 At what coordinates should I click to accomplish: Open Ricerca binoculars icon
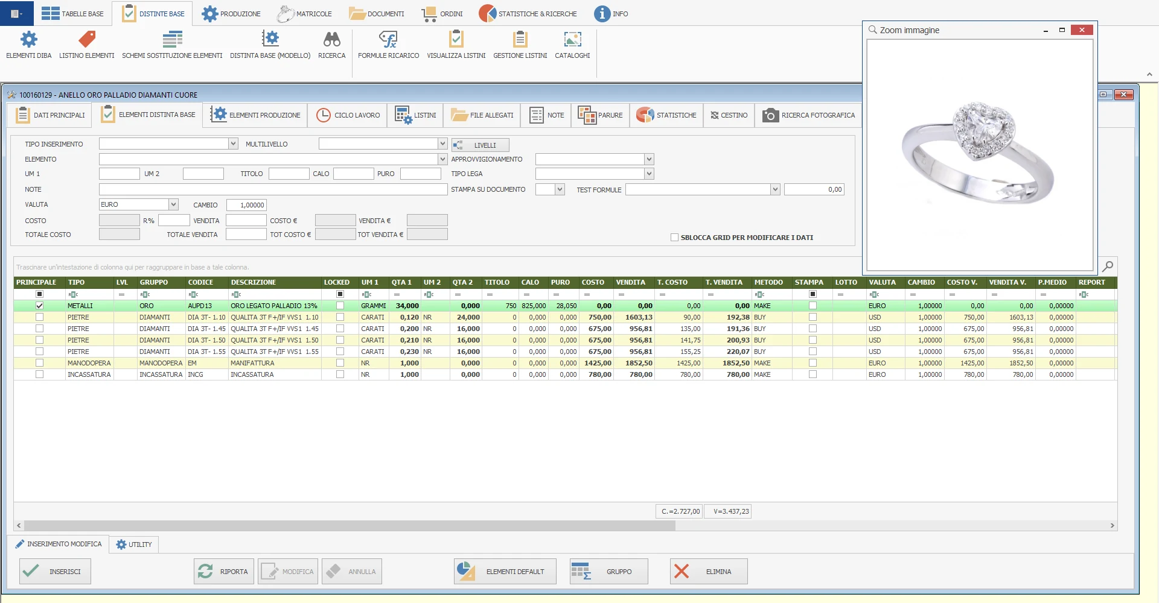[331, 40]
